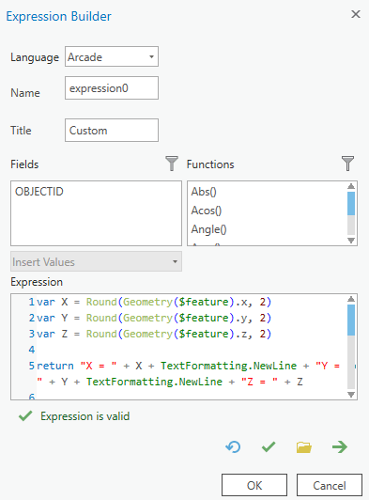Click the Title field containing Custom
The width and height of the screenshot is (369, 500).
[x=112, y=130]
